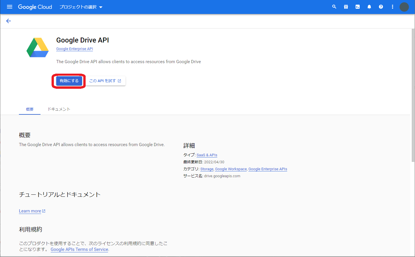Viewport: 415px width, 257px height.
Task: Activate Cloud Shell terminal icon
Action: 357,6
